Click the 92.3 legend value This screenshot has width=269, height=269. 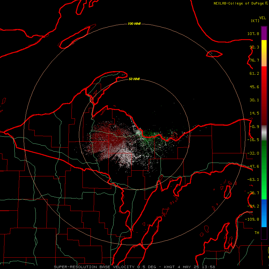254,47
